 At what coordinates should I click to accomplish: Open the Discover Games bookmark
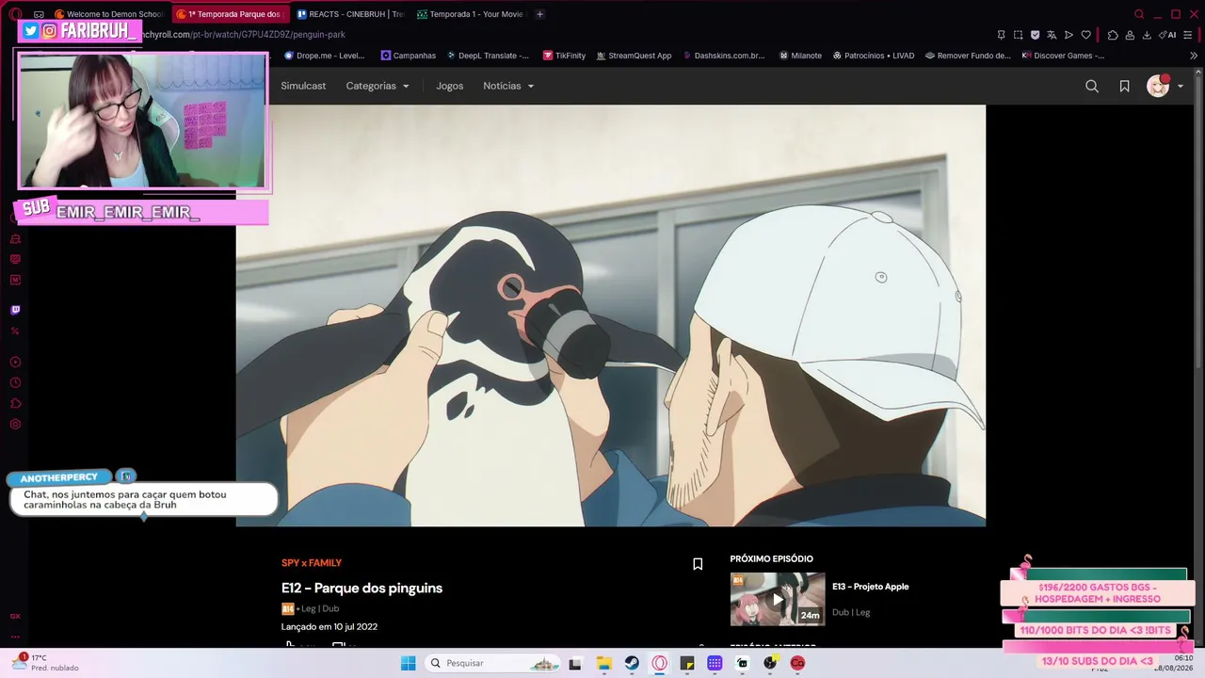point(1063,56)
